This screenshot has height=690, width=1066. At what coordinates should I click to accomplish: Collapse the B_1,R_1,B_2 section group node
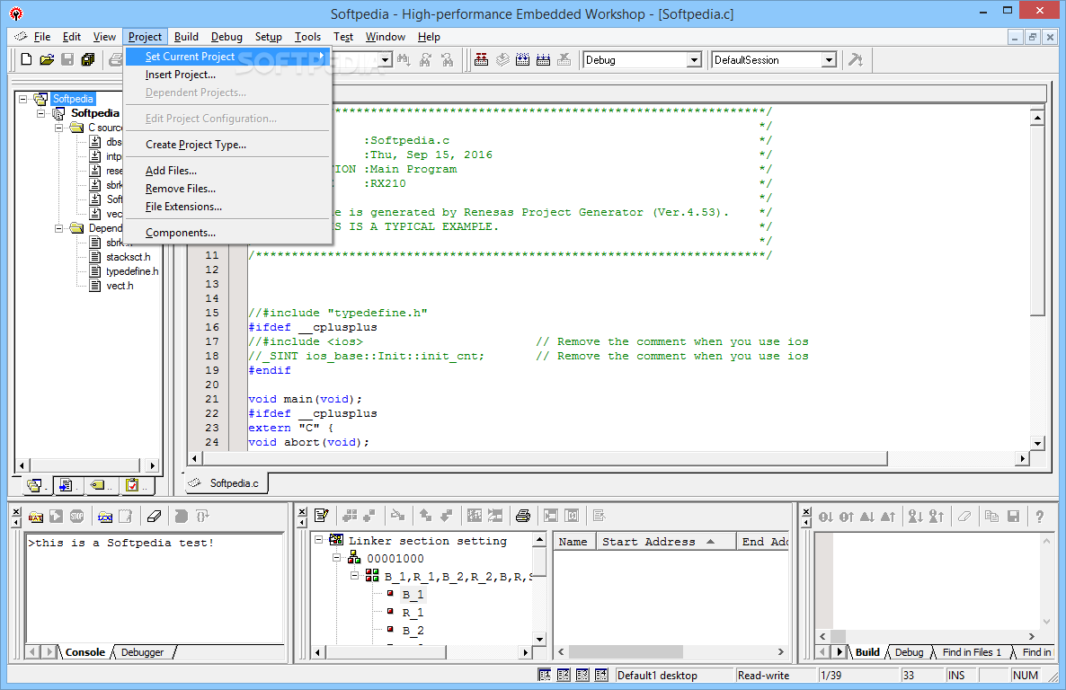355,575
